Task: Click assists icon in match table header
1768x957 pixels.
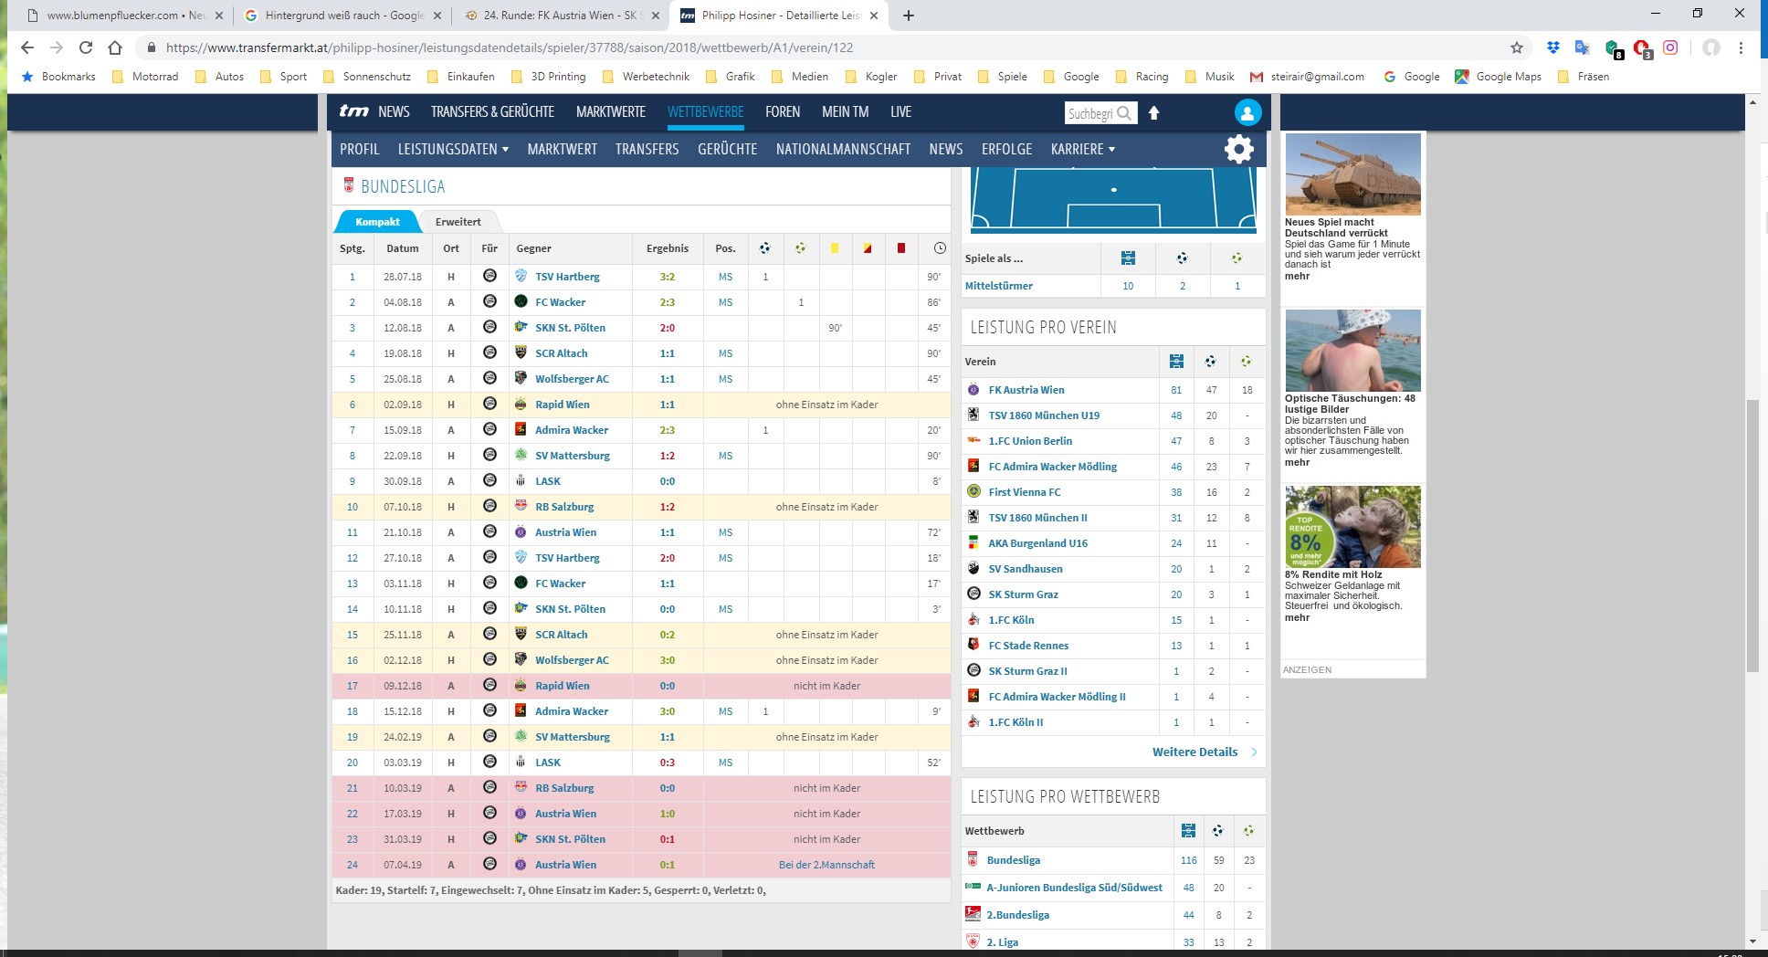Action: (800, 248)
